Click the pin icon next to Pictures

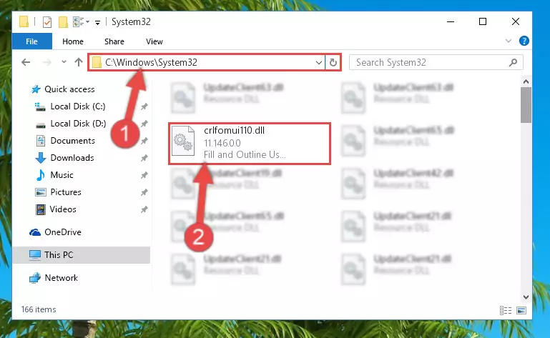144,192
